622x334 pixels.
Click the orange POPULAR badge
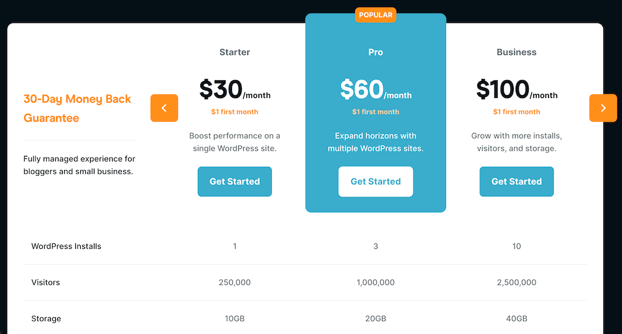376,14
